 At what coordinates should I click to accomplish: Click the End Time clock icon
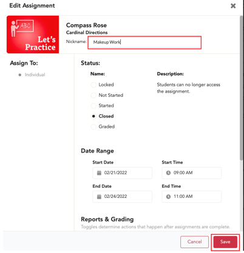(168, 197)
